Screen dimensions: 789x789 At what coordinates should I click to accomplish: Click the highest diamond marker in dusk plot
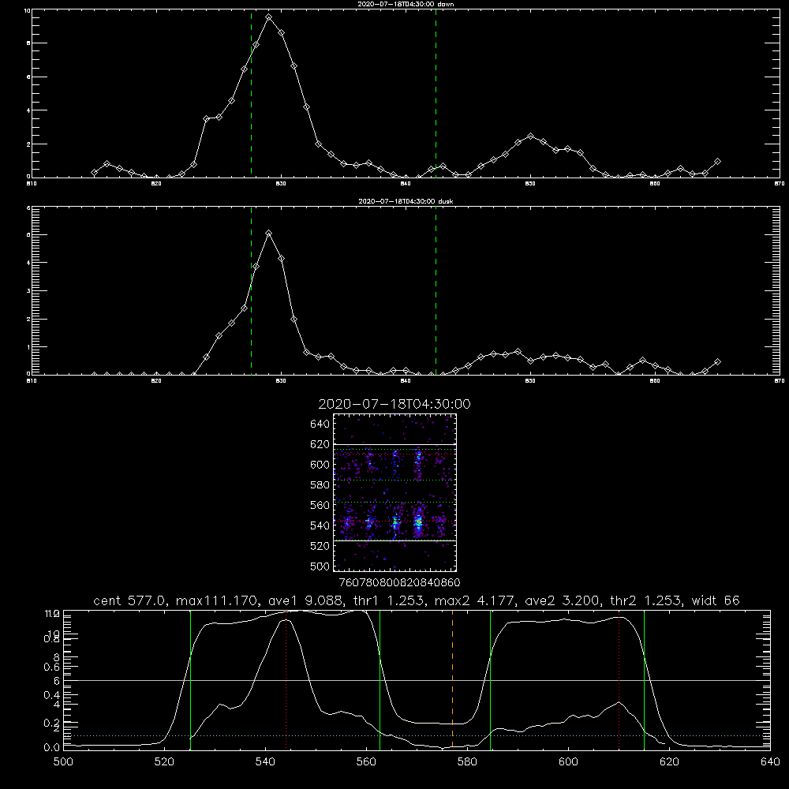tap(269, 234)
